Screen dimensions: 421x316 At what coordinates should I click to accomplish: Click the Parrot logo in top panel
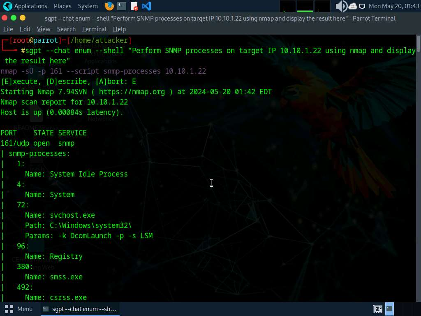pyautogui.click(x=7, y=6)
